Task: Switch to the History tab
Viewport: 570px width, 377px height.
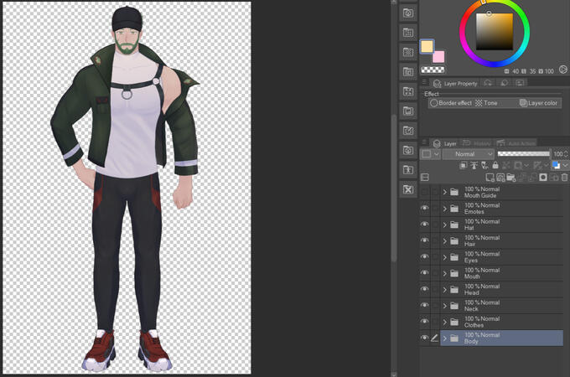Action: coord(477,143)
